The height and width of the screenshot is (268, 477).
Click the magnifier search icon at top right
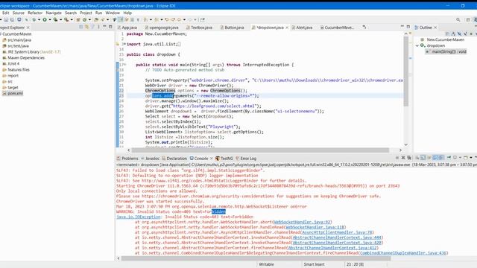pyautogui.click(x=458, y=20)
